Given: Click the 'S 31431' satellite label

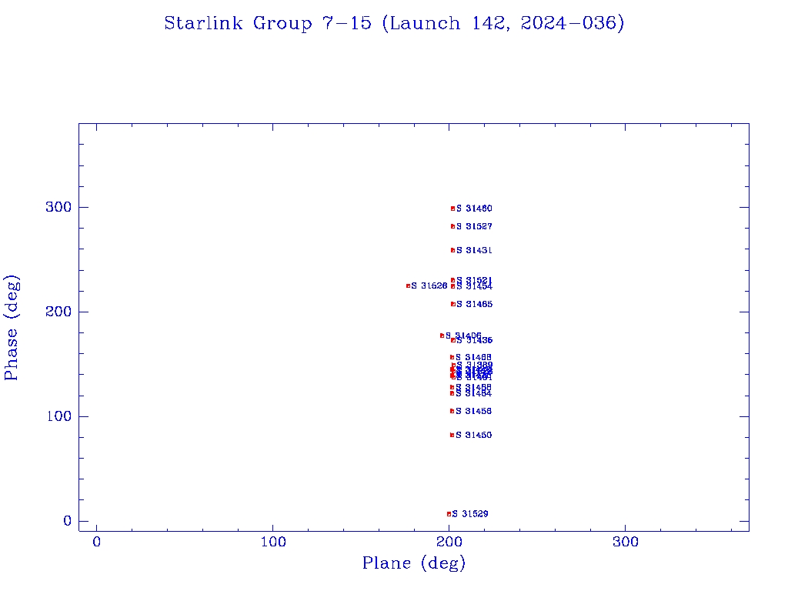Looking at the screenshot, I should click(x=474, y=250).
